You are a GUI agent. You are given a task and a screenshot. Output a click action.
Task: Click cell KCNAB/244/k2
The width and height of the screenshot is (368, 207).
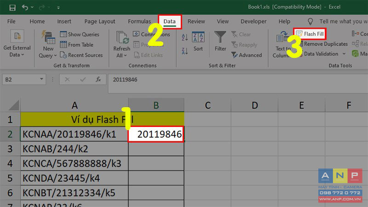(x=74, y=149)
